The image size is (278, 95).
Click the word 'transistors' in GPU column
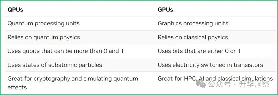[x=248, y=65]
